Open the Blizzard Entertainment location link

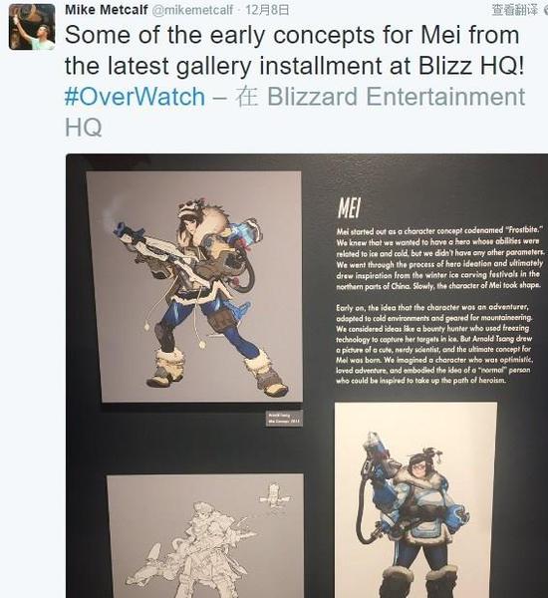coord(397,97)
